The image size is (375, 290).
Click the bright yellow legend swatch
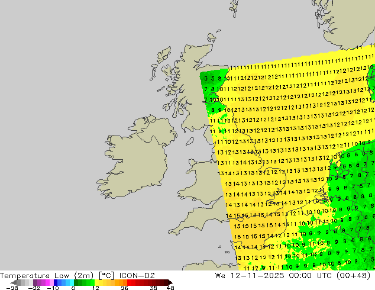[x=96, y=282]
